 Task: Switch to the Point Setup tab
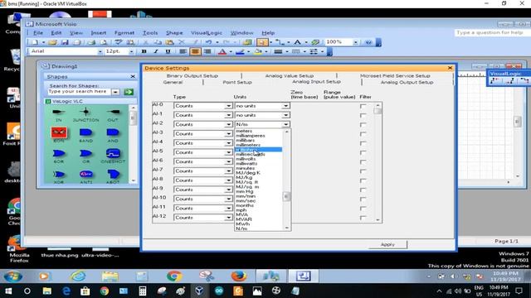237,82
